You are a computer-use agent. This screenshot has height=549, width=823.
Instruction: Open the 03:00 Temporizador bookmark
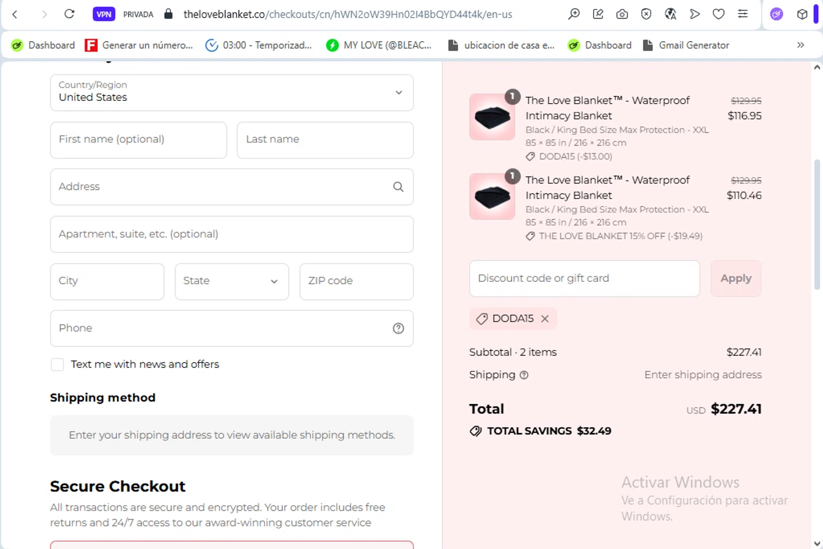(x=258, y=45)
